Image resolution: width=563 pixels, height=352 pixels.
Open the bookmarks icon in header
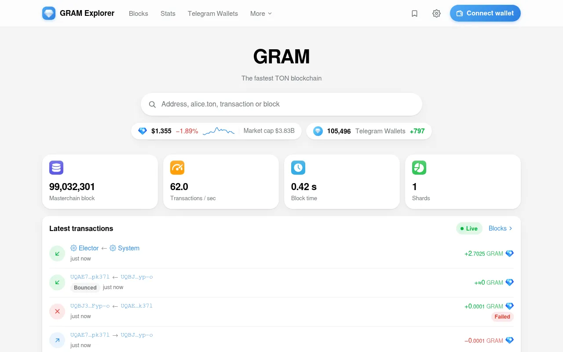(414, 14)
